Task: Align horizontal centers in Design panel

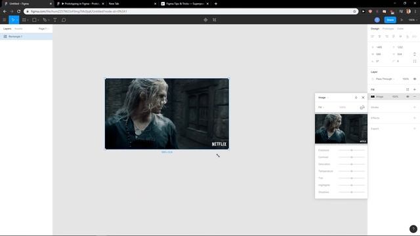Action: (x=379, y=37)
